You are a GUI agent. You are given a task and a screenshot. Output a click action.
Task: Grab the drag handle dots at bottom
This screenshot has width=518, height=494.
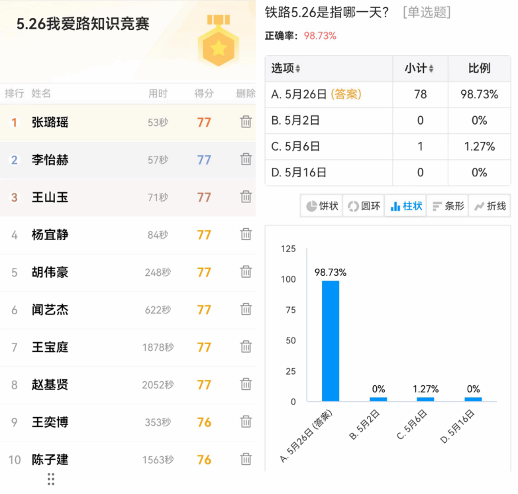coord(51,479)
